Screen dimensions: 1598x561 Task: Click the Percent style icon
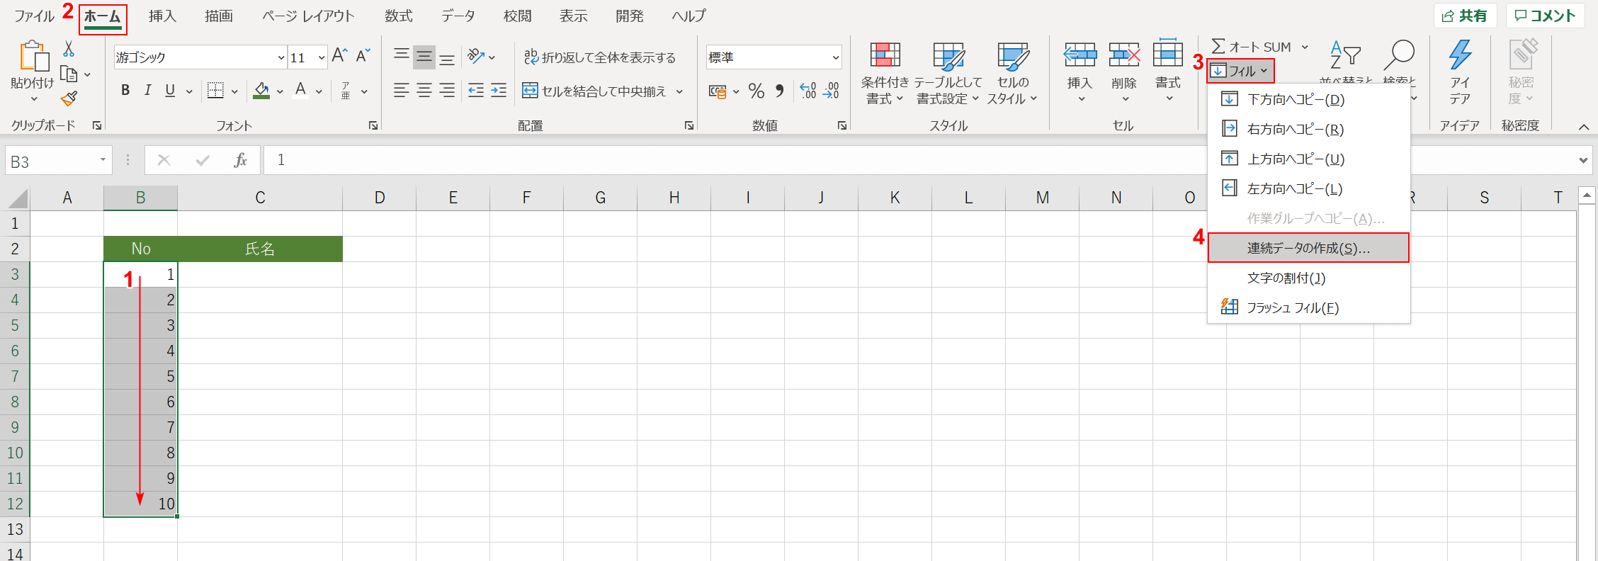(x=756, y=91)
